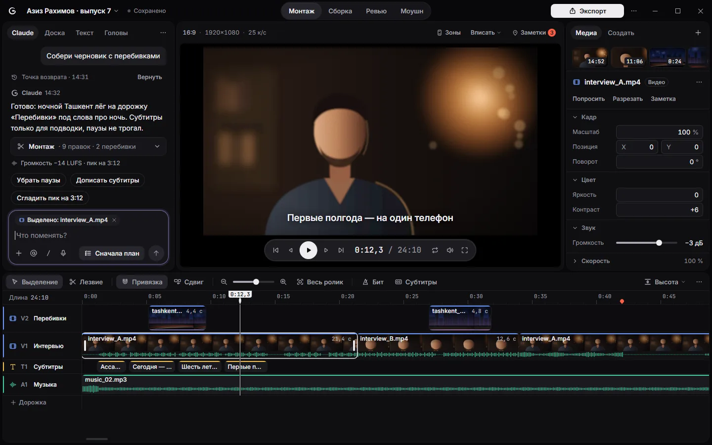Toggle the Сначала план mode
Viewport: 712px width, 445px height.
(x=112, y=253)
